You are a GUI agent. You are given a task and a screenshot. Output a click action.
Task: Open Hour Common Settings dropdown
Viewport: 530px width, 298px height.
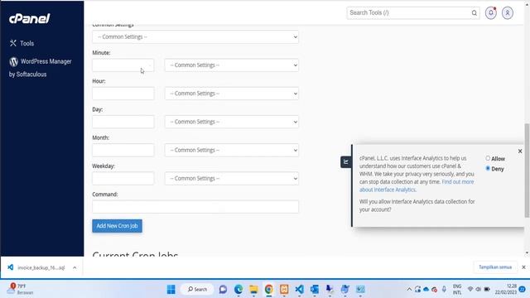(232, 94)
